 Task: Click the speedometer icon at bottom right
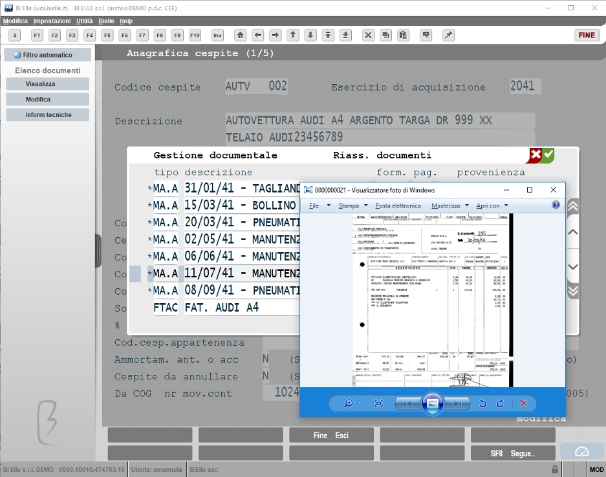click(581, 452)
